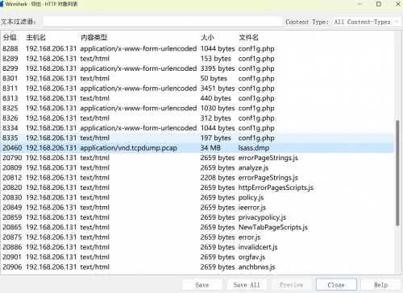Select packet 8289 row with 153 bytes
The image size is (403, 293).
197,59
